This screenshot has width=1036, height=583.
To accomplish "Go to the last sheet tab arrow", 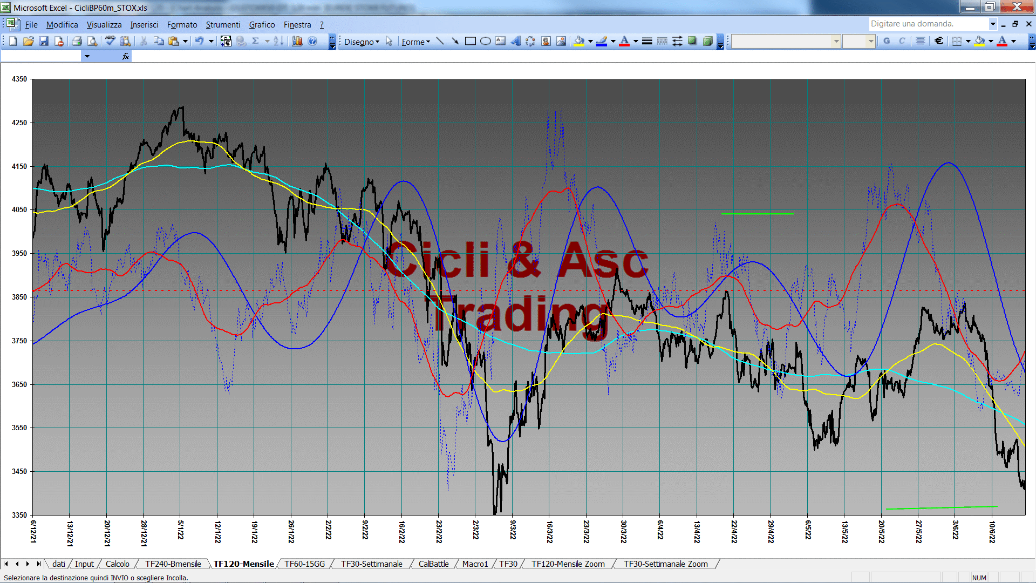I will point(39,564).
